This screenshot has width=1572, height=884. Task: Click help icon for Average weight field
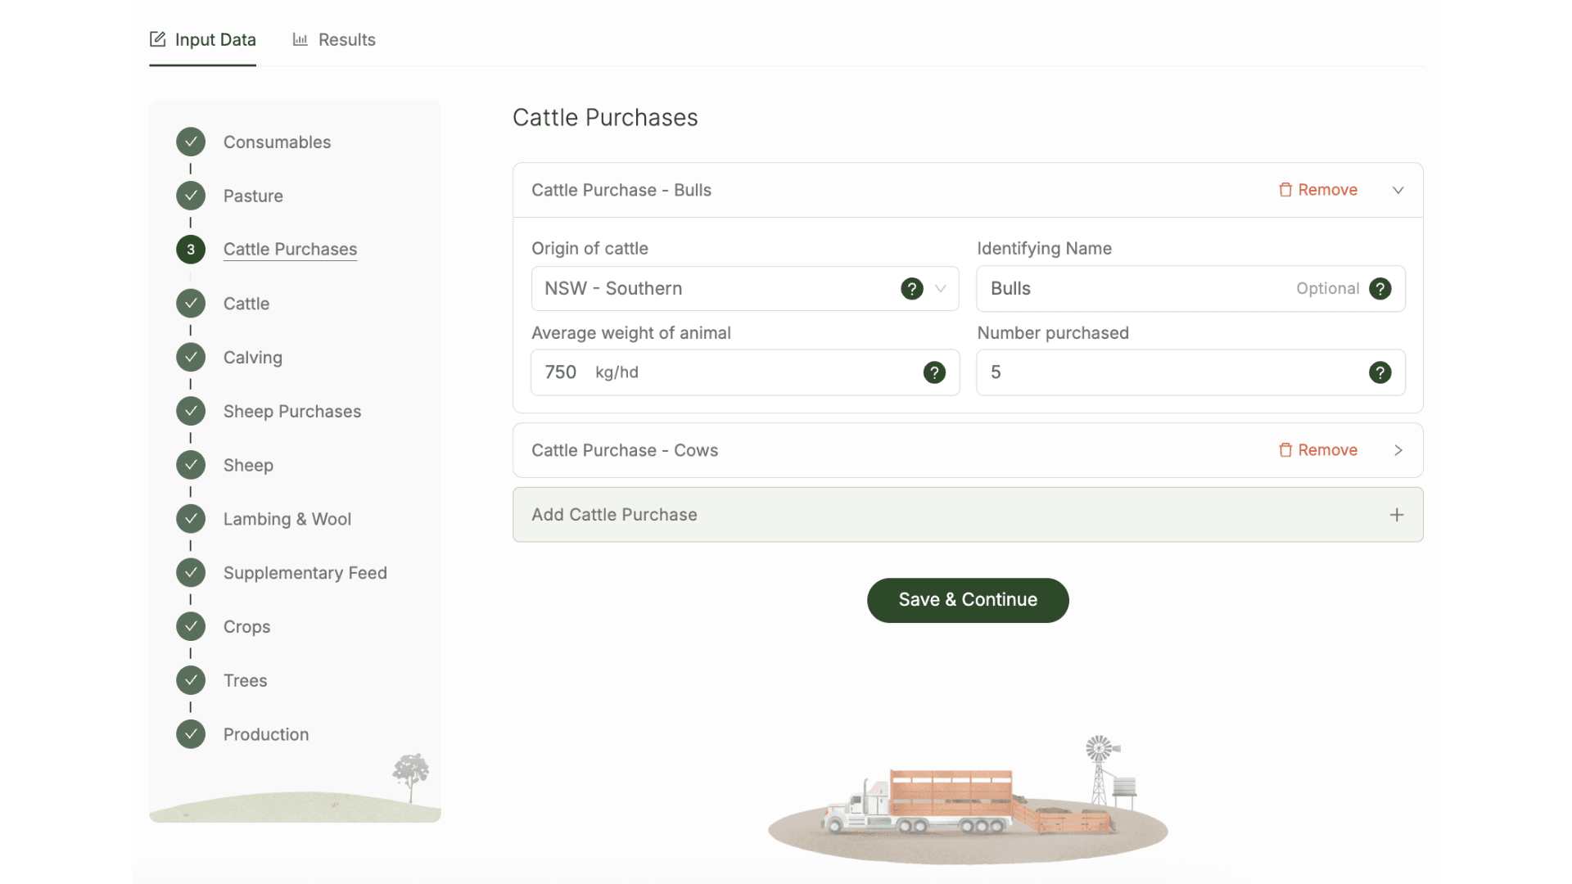pyautogui.click(x=934, y=372)
